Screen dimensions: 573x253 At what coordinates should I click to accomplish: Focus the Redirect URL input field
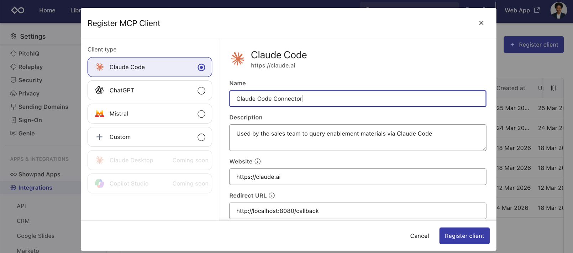[x=358, y=211]
